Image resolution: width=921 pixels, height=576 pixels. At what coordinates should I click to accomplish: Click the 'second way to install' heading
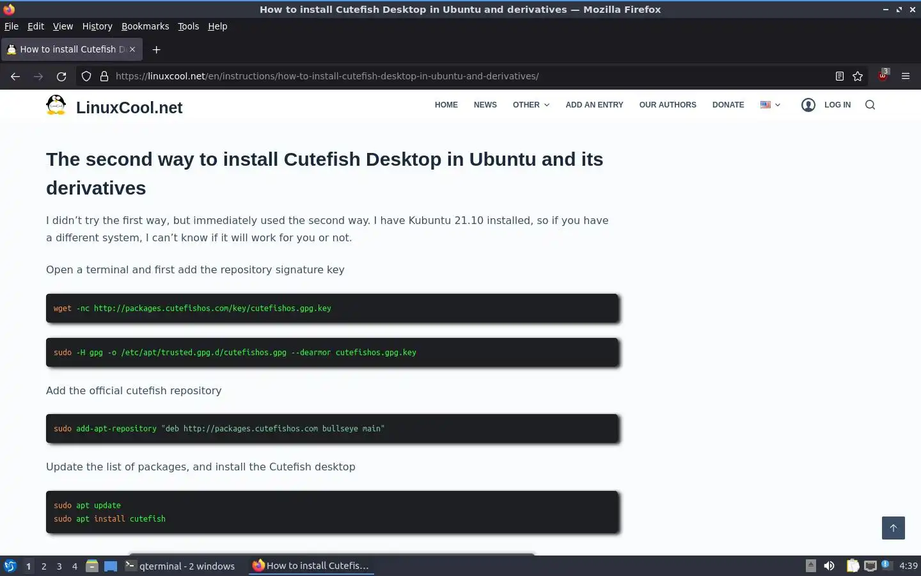point(324,173)
